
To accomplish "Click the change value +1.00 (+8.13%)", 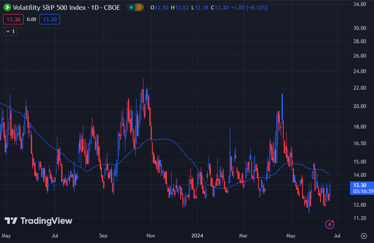I will tap(249, 8).
